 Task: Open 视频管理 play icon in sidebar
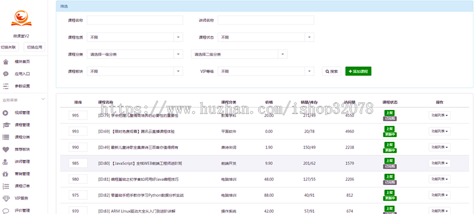click(x=5, y=113)
